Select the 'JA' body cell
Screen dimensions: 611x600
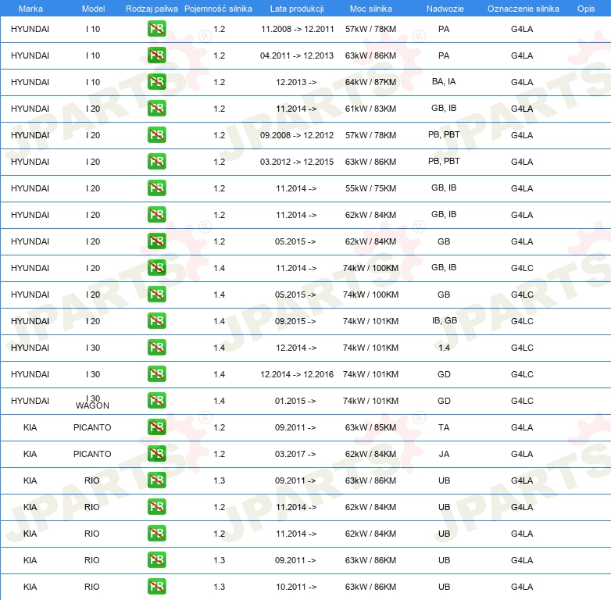(444, 453)
